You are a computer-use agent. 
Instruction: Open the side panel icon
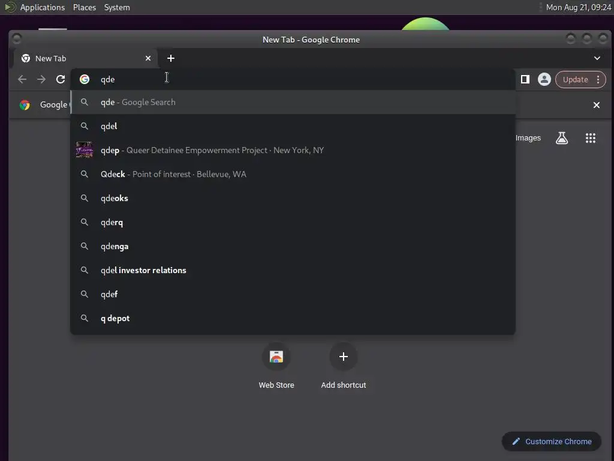(x=525, y=80)
